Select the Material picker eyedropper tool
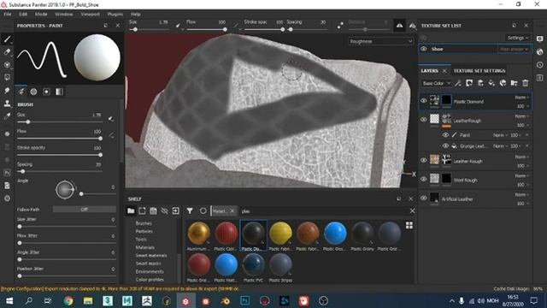 click(7, 116)
